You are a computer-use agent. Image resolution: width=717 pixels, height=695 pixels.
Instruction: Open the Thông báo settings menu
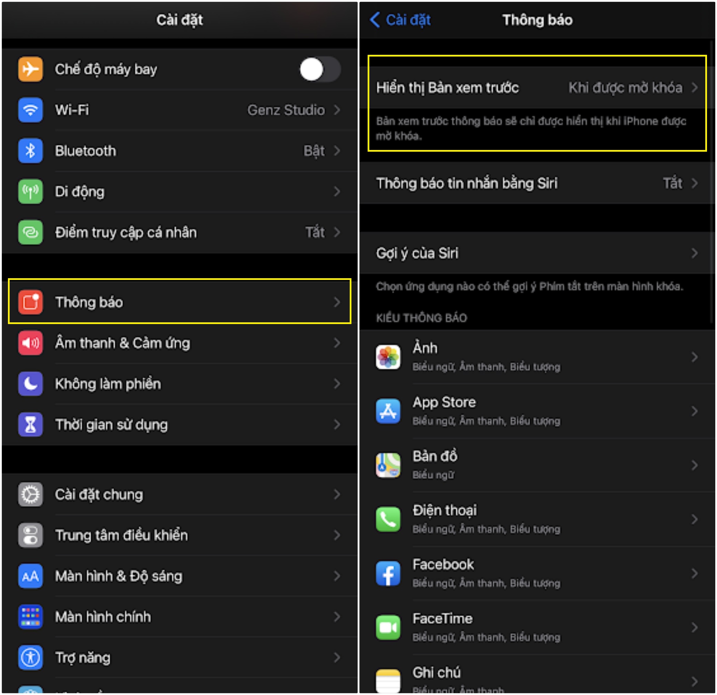[178, 299]
